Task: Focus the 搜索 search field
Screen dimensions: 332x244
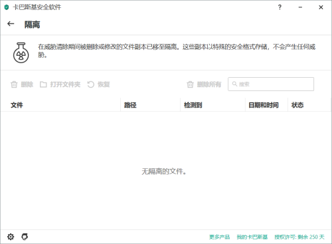Action: click(x=271, y=84)
